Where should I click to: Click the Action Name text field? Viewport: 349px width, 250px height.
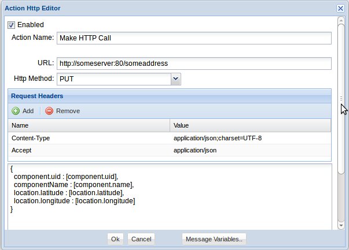(193, 38)
